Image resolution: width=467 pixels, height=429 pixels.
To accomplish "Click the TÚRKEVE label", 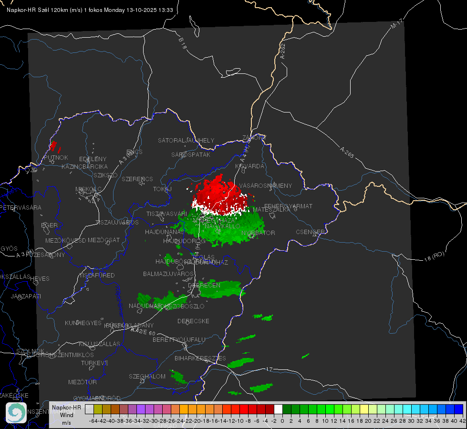I will pos(94,363).
